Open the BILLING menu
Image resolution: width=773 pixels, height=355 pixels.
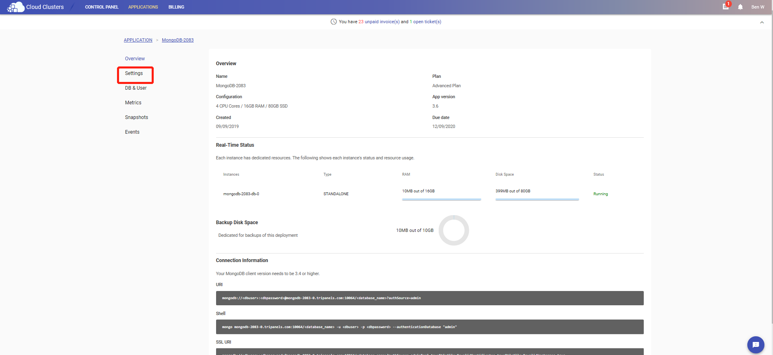click(x=176, y=7)
